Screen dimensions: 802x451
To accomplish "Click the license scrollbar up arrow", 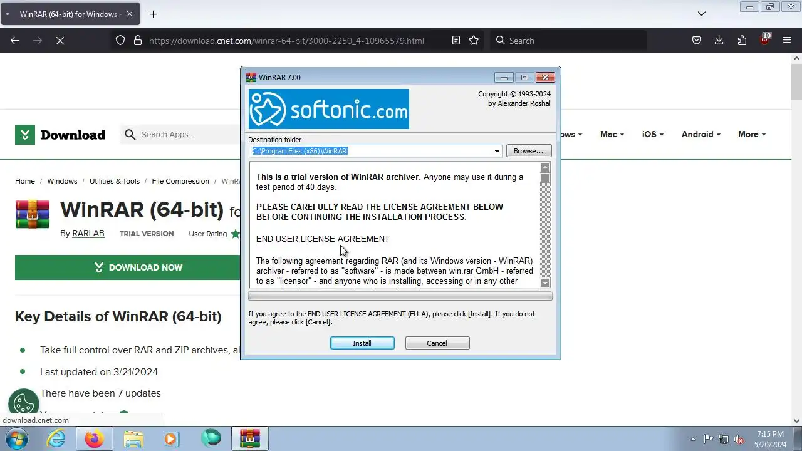I will (x=545, y=167).
